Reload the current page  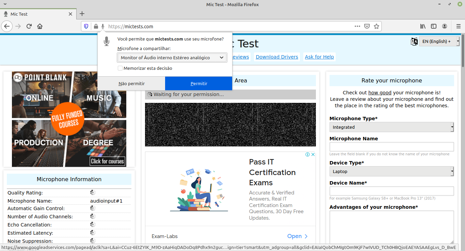29,26
